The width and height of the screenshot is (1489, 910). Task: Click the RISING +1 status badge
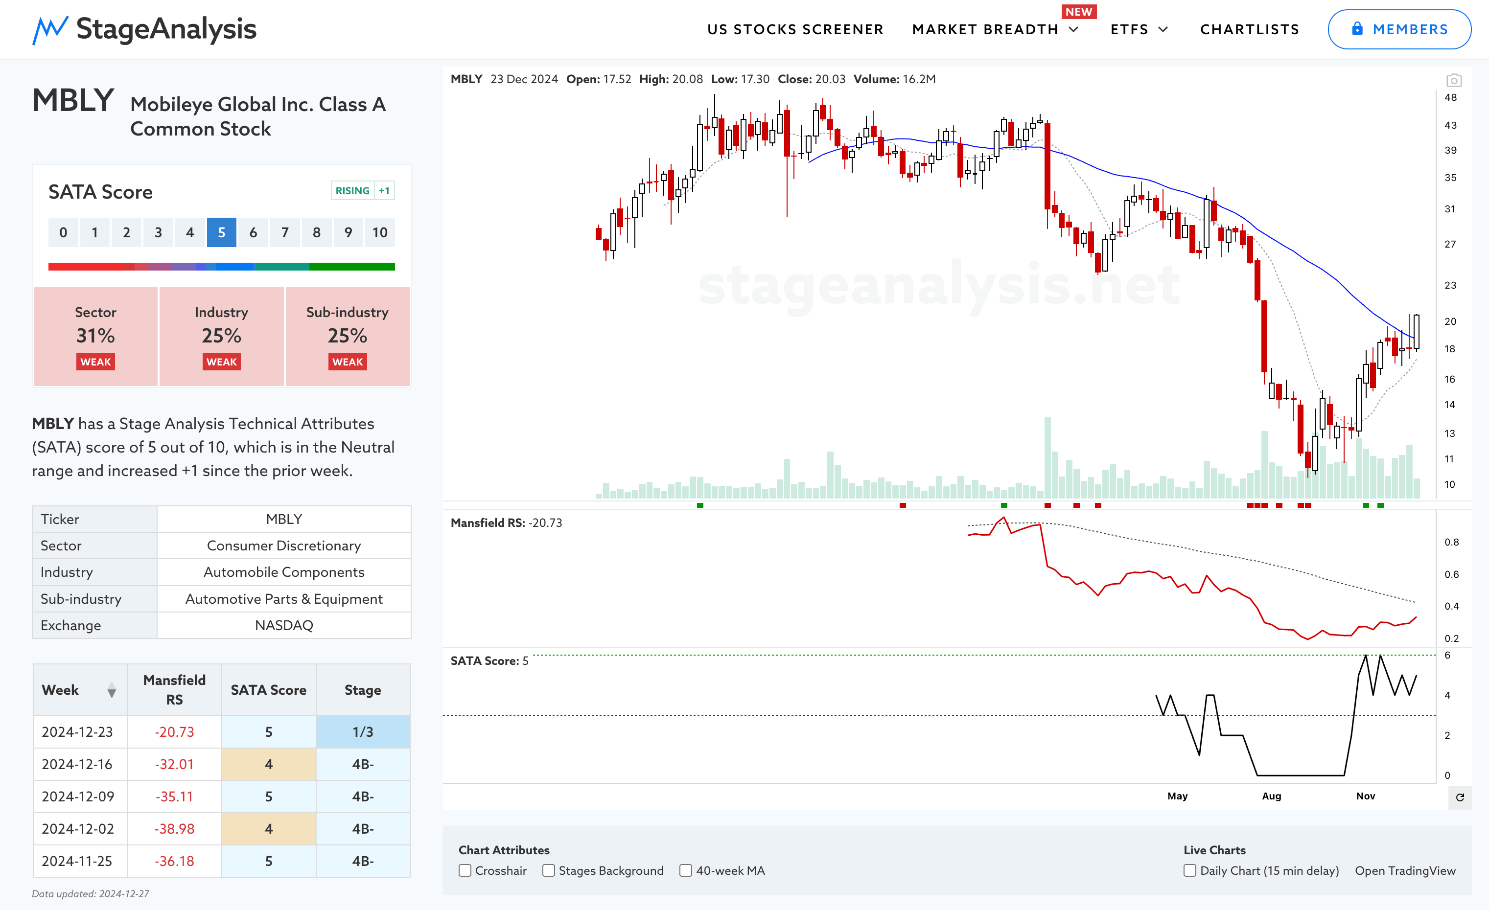pyautogui.click(x=363, y=191)
